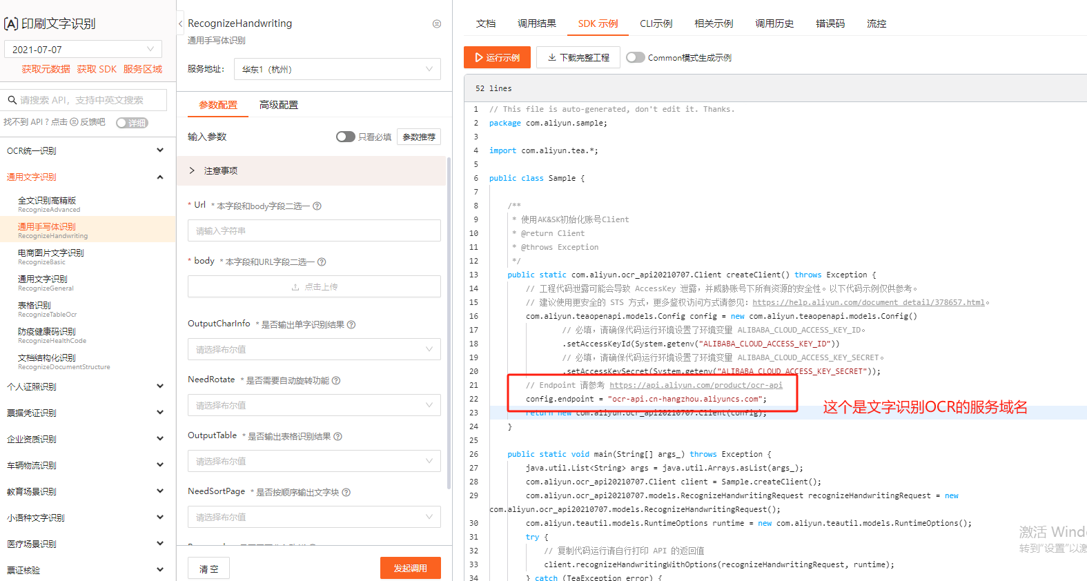Expand 票证核验 category

(88, 570)
